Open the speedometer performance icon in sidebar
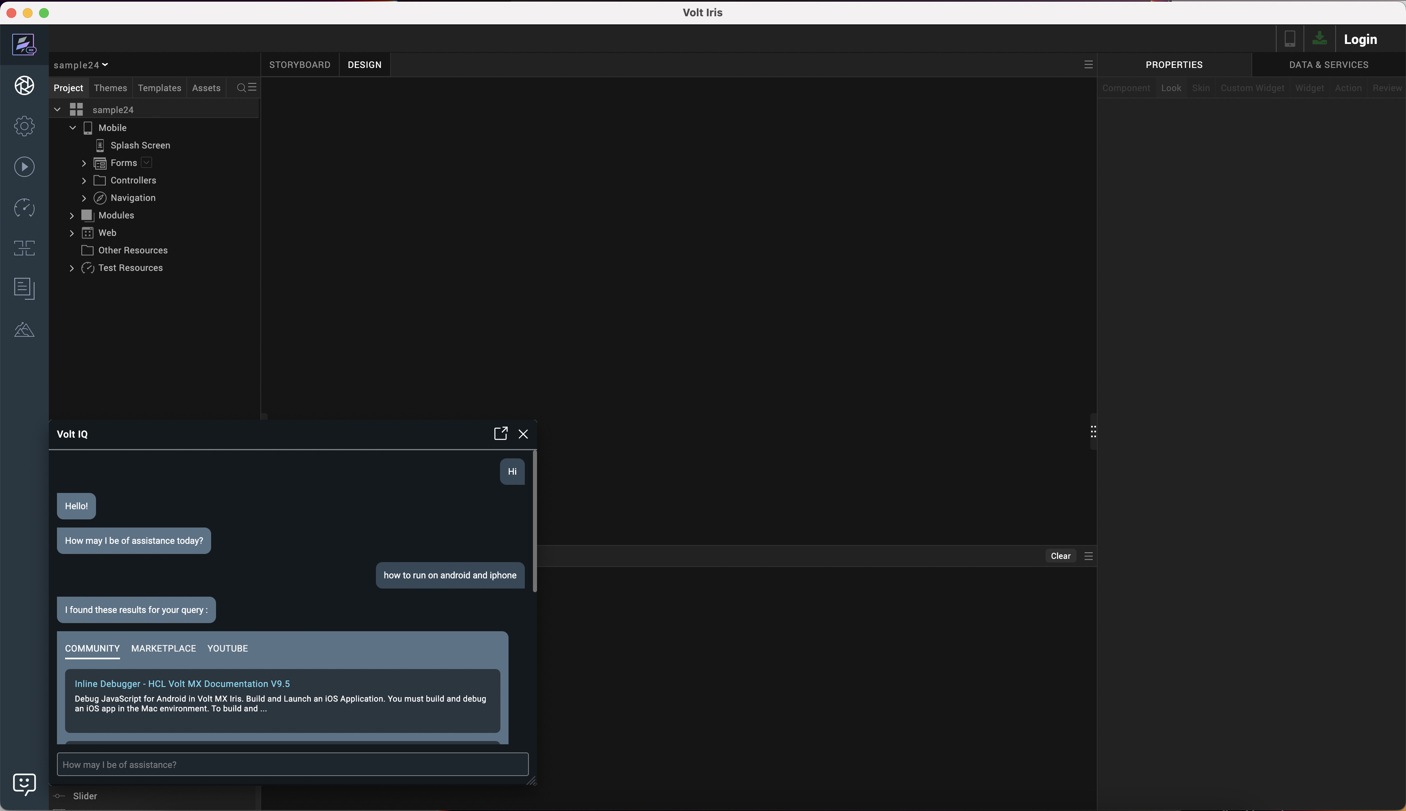This screenshot has height=811, width=1406. (x=24, y=208)
